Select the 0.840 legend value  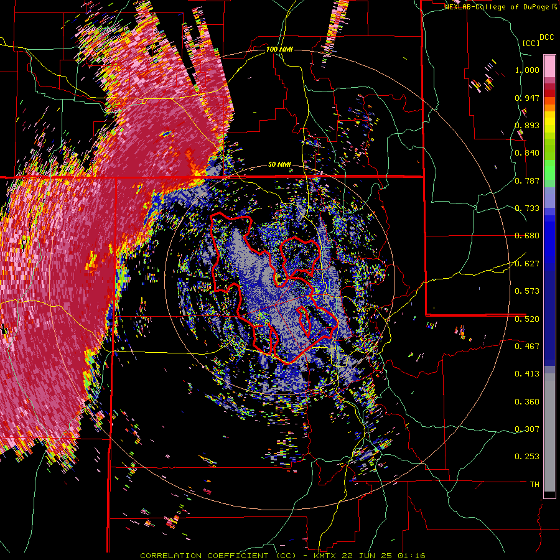(527, 153)
